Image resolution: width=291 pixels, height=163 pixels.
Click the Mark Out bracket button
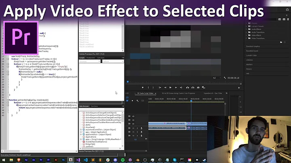pyautogui.click(x=153, y=88)
